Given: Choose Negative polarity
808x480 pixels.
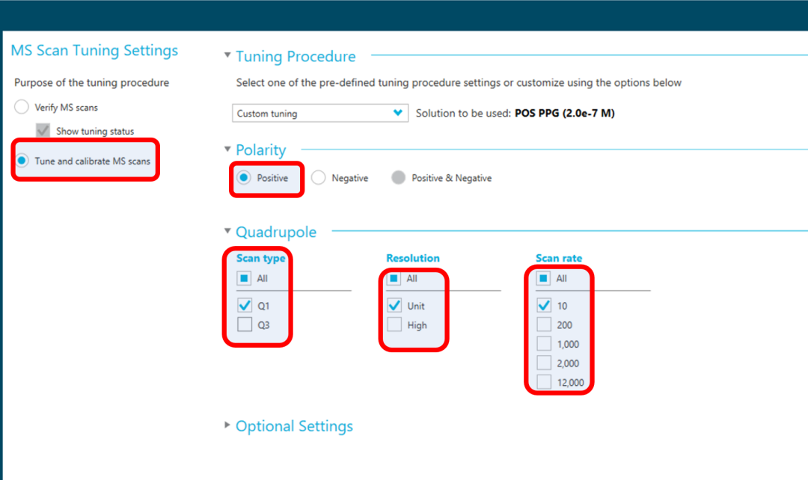Looking at the screenshot, I should click(x=318, y=178).
